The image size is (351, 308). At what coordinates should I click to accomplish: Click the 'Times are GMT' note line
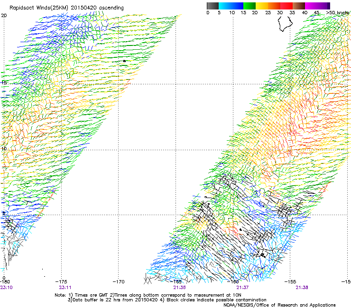coord(148,295)
